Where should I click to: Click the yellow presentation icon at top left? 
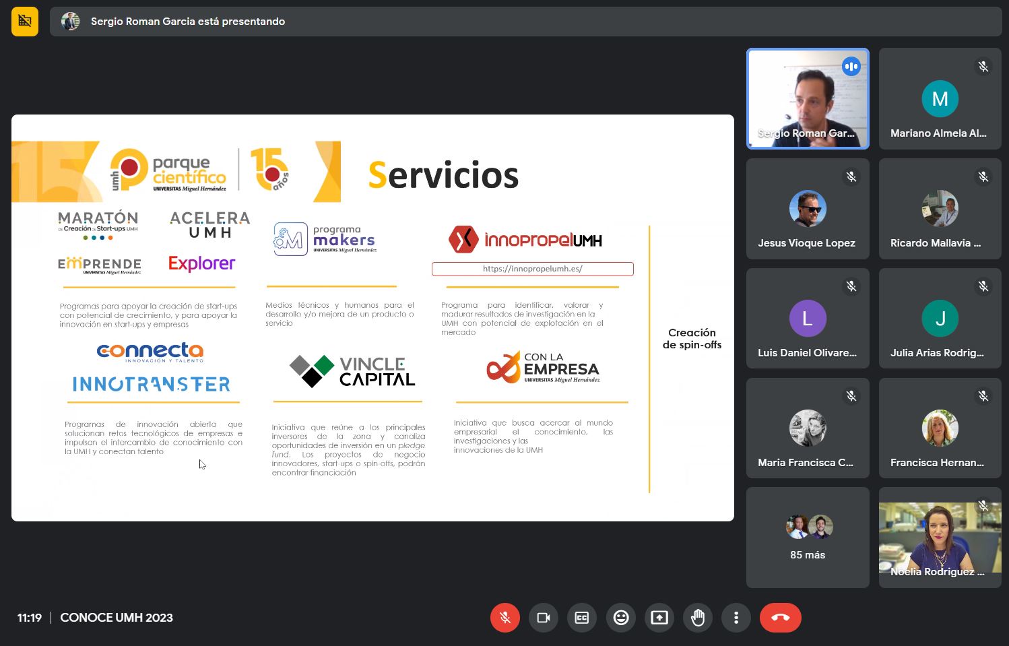25,22
